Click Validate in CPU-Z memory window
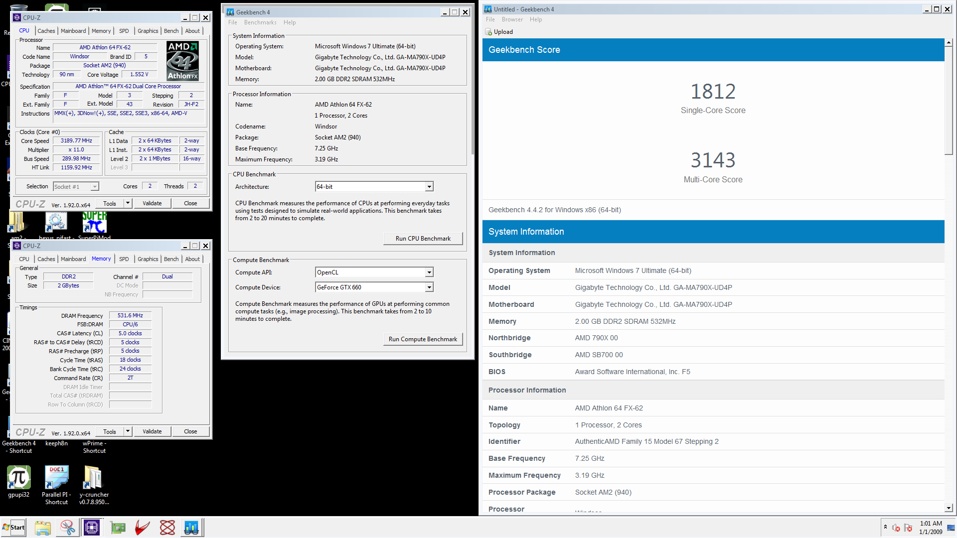Image resolution: width=957 pixels, height=538 pixels. click(x=152, y=431)
